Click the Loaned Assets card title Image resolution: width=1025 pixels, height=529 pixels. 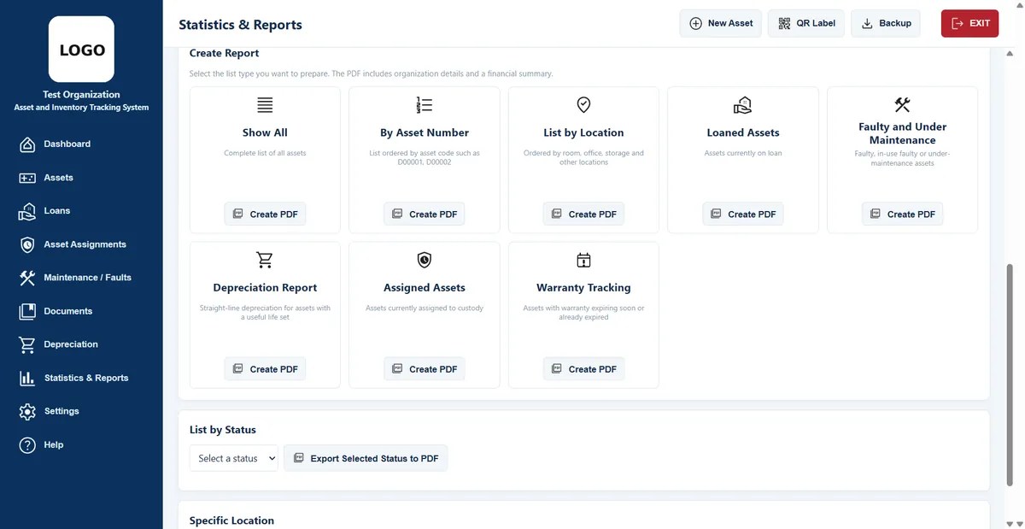(743, 132)
